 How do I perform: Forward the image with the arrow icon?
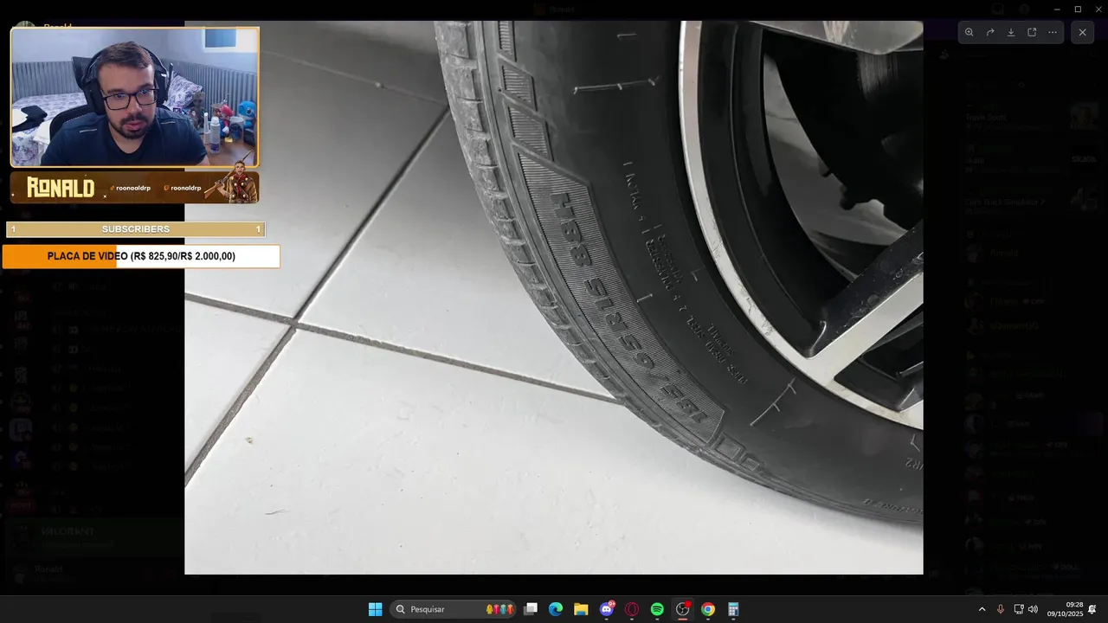990,32
